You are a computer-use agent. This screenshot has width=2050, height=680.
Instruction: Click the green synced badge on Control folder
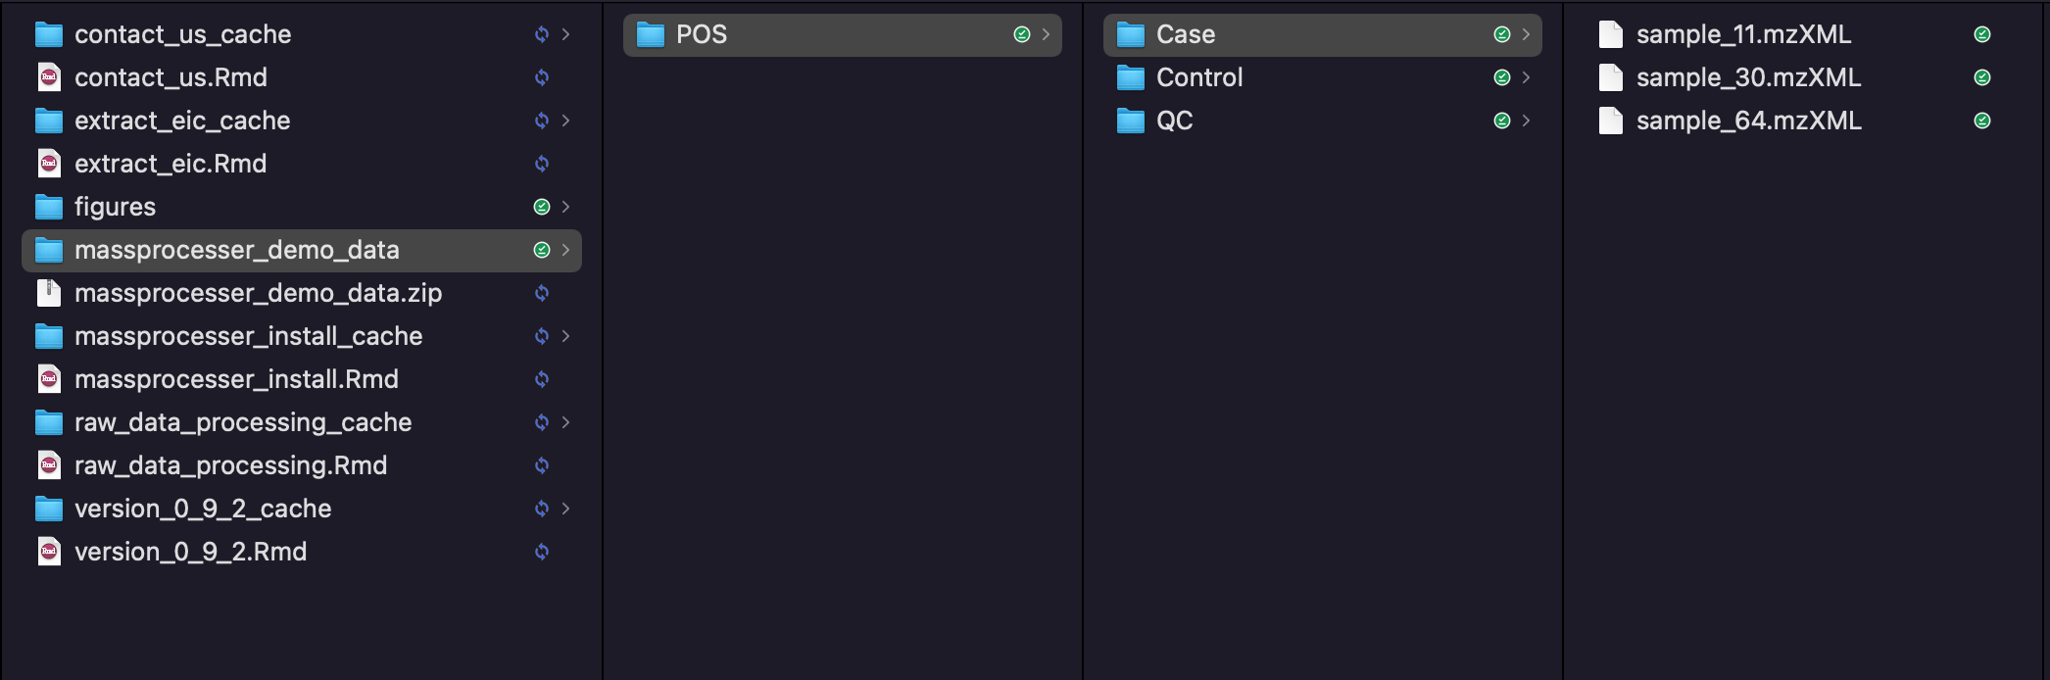[x=1502, y=77]
